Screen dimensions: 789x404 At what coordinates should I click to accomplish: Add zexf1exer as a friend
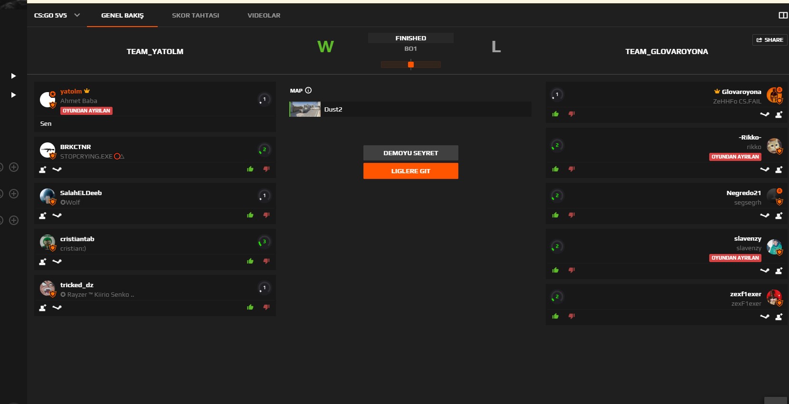779,317
